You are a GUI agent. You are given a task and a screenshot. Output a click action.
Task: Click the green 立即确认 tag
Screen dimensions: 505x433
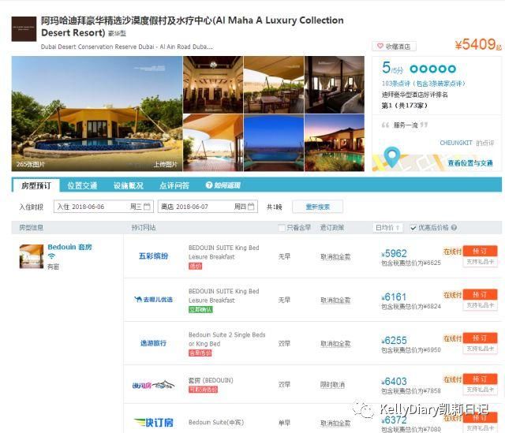click(x=200, y=310)
